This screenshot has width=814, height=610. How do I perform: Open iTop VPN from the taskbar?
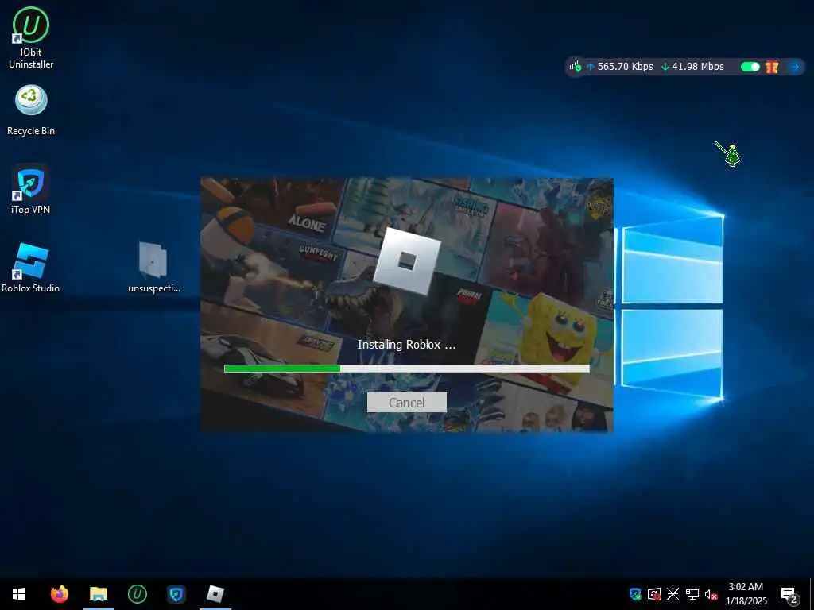(x=176, y=594)
